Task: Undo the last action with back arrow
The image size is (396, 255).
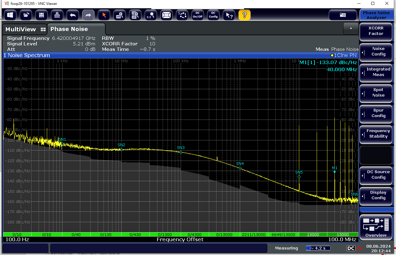Action: coord(73,15)
